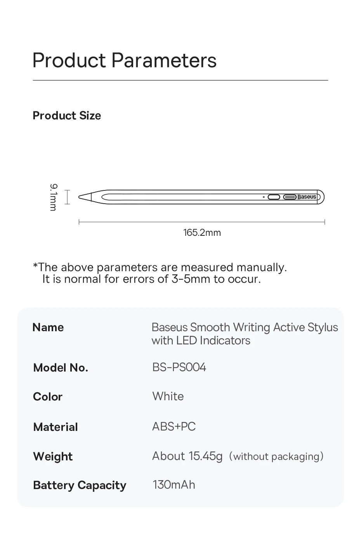Click the oval button on the stylus body
The width and height of the screenshot is (361, 536).
coord(274,197)
